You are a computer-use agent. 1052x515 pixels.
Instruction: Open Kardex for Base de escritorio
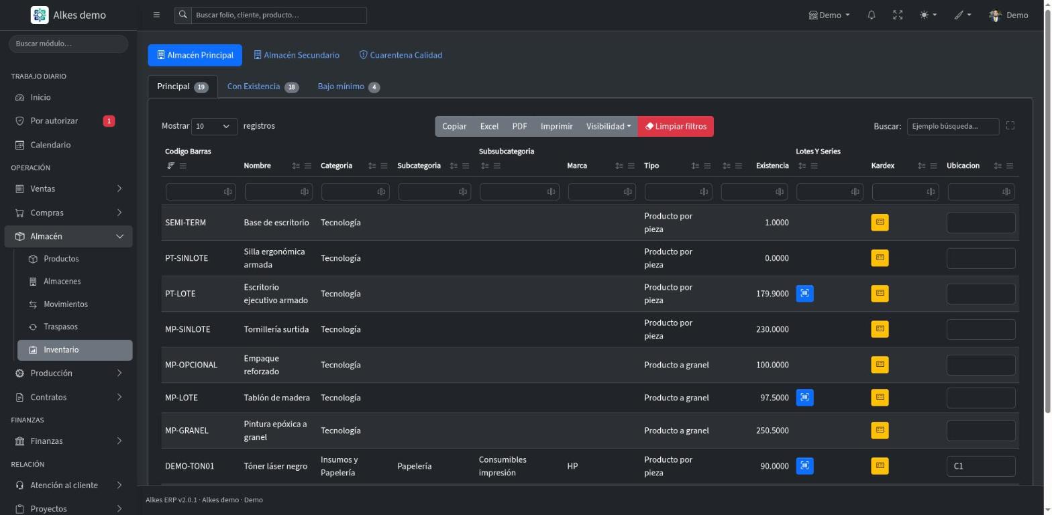tap(880, 222)
